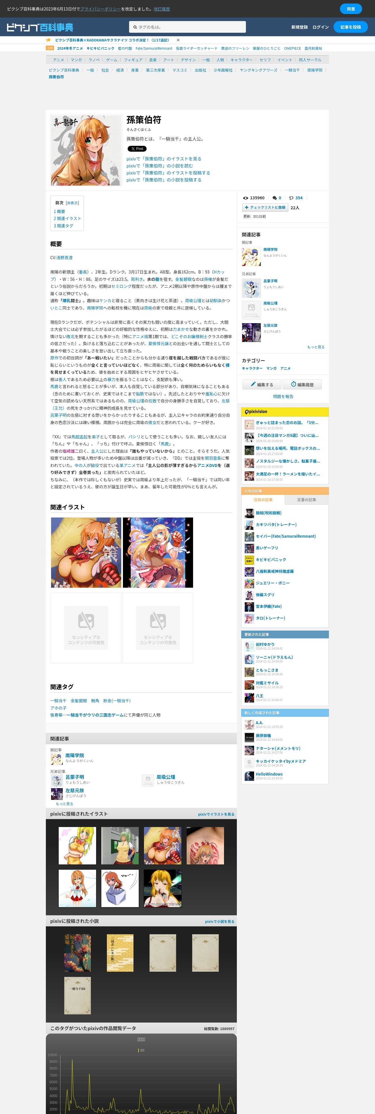Click the HelloWindows article icon

click(249, 776)
